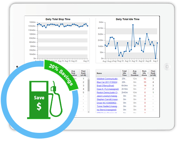This screenshot has height=142, width=183.
Task: Click the vertical scrollbar thumb in left table
Action: tap(88, 85)
